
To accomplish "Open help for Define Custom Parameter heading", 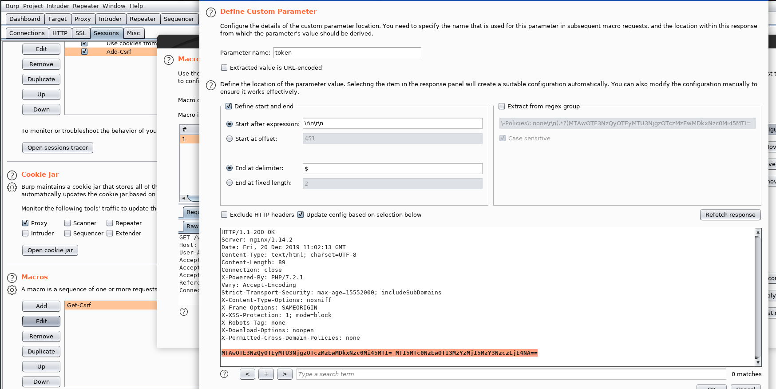I will [211, 12].
